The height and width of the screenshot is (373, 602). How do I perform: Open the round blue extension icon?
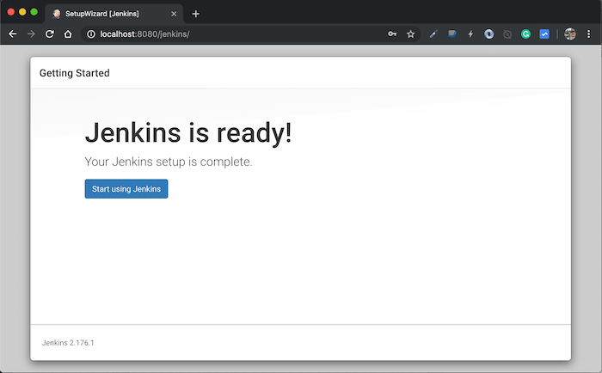[489, 34]
